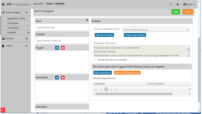Screen dimensions: 202x114
Task: Click the main page vertical scrollbar
Action: [199, 70]
